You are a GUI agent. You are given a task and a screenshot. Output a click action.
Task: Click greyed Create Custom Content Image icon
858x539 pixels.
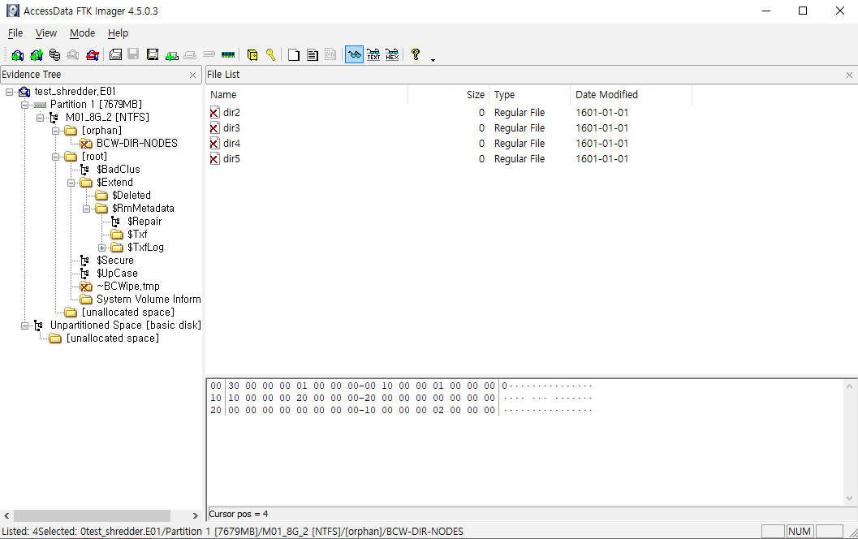click(x=190, y=54)
